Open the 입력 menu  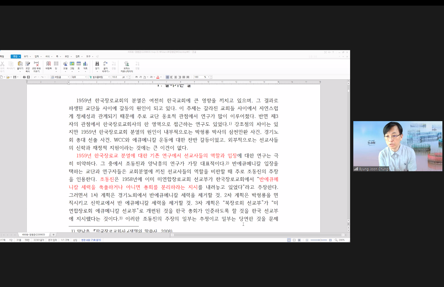click(x=37, y=57)
